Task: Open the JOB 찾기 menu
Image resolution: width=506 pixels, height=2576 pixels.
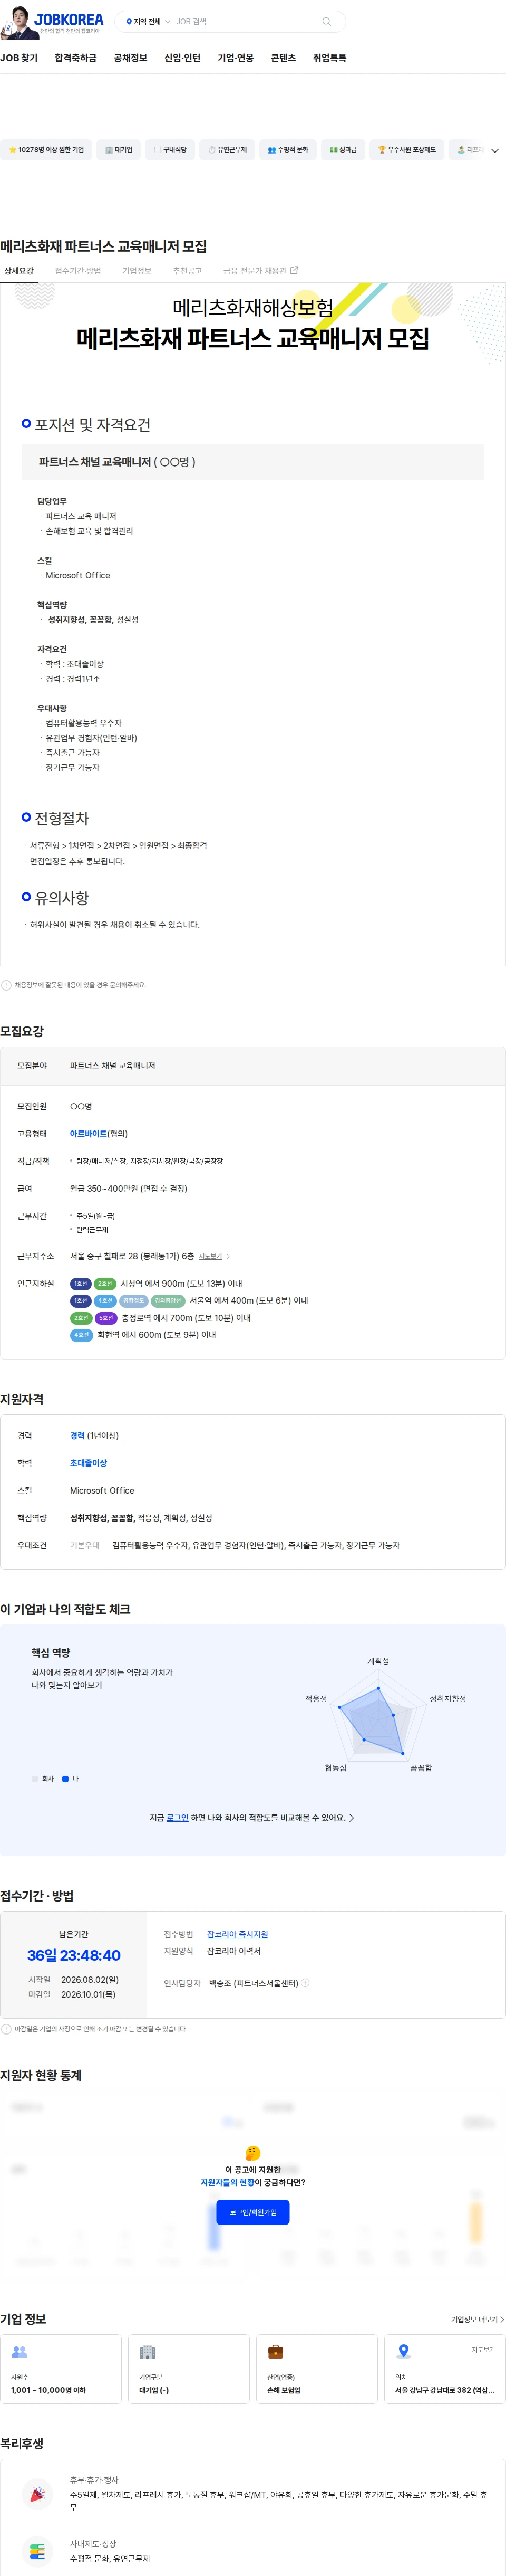Action: point(19,58)
